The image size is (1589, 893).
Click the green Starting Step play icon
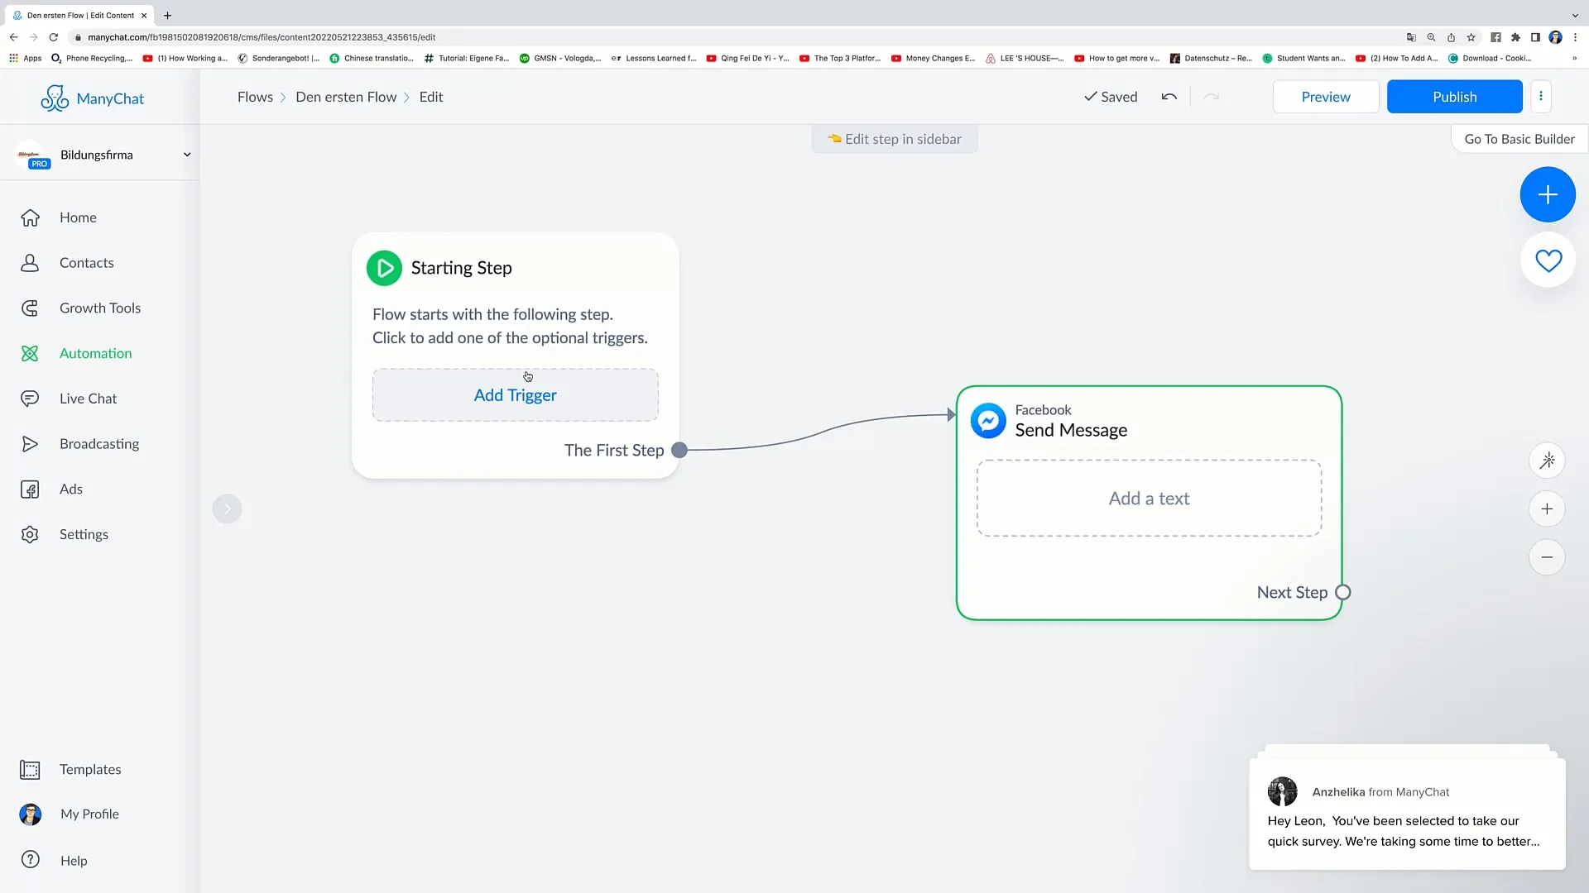pyautogui.click(x=384, y=268)
